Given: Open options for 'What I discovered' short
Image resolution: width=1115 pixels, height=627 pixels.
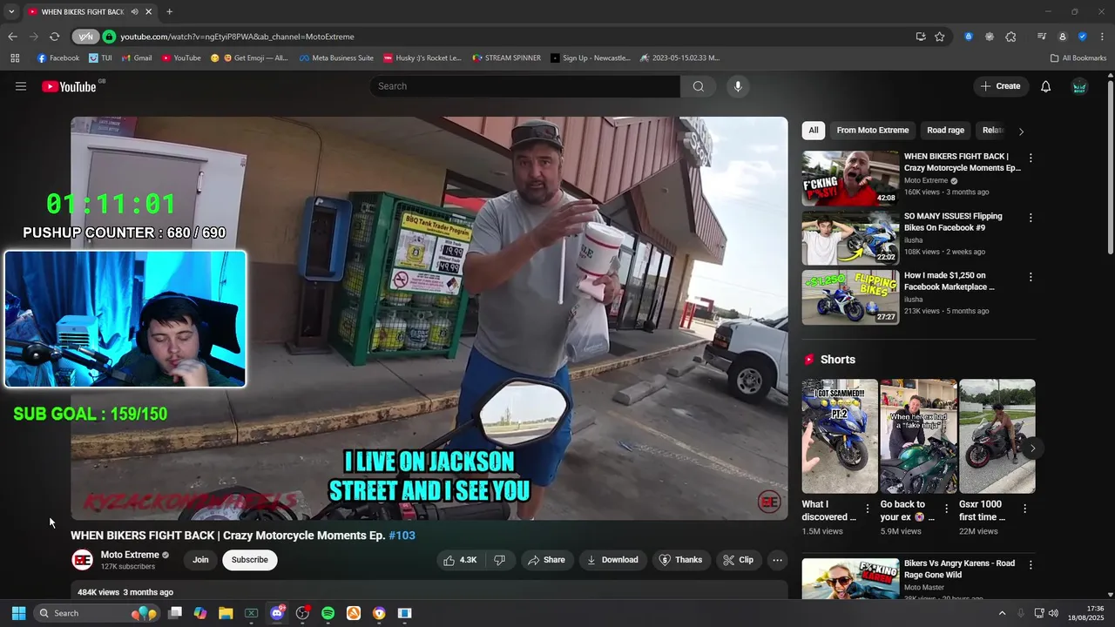Looking at the screenshot, I should 867,509.
